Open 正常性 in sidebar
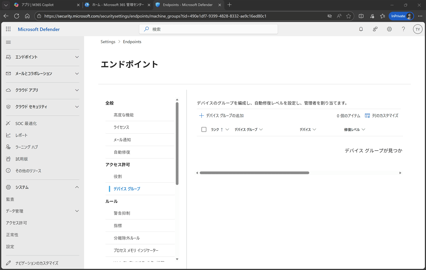Viewport: 426px width, 270px height. pos(12,235)
